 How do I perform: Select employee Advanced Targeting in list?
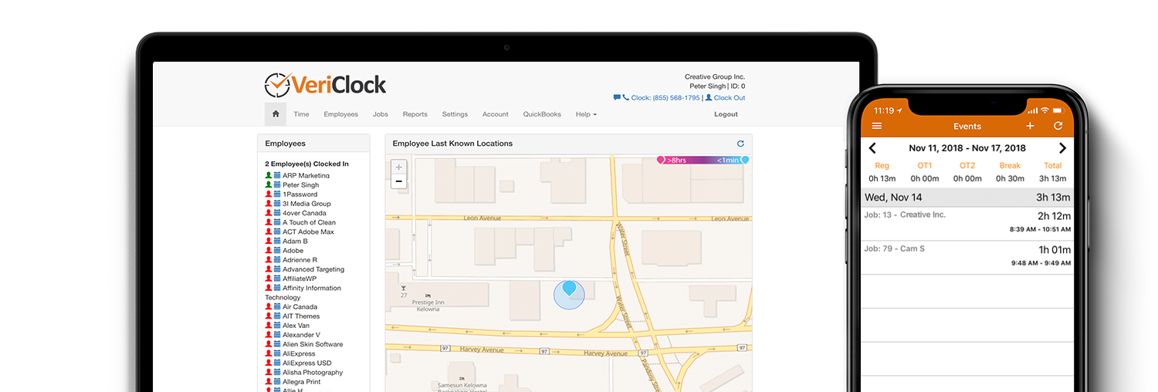point(313,269)
